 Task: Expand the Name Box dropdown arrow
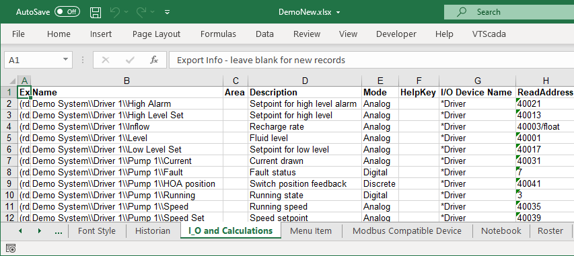(x=65, y=59)
